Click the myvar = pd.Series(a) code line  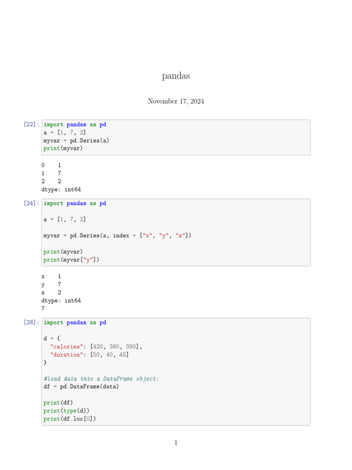pyautogui.click(x=77, y=140)
